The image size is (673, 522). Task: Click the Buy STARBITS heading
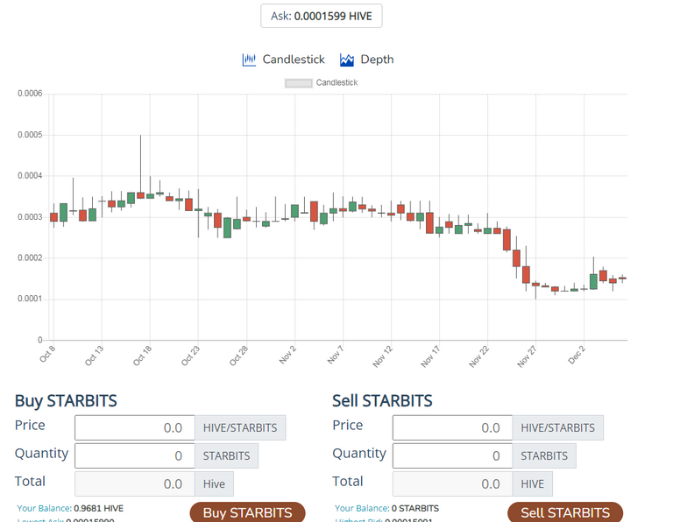point(66,400)
